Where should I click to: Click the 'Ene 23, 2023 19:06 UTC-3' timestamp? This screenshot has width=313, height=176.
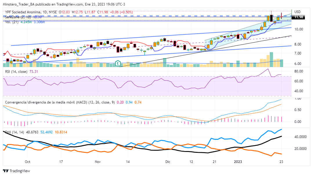[x=105, y=4]
